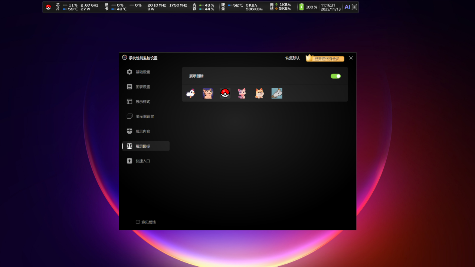This screenshot has width=475, height=267.
Task: Switch to 显示器设置 page
Action: (144, 116)
